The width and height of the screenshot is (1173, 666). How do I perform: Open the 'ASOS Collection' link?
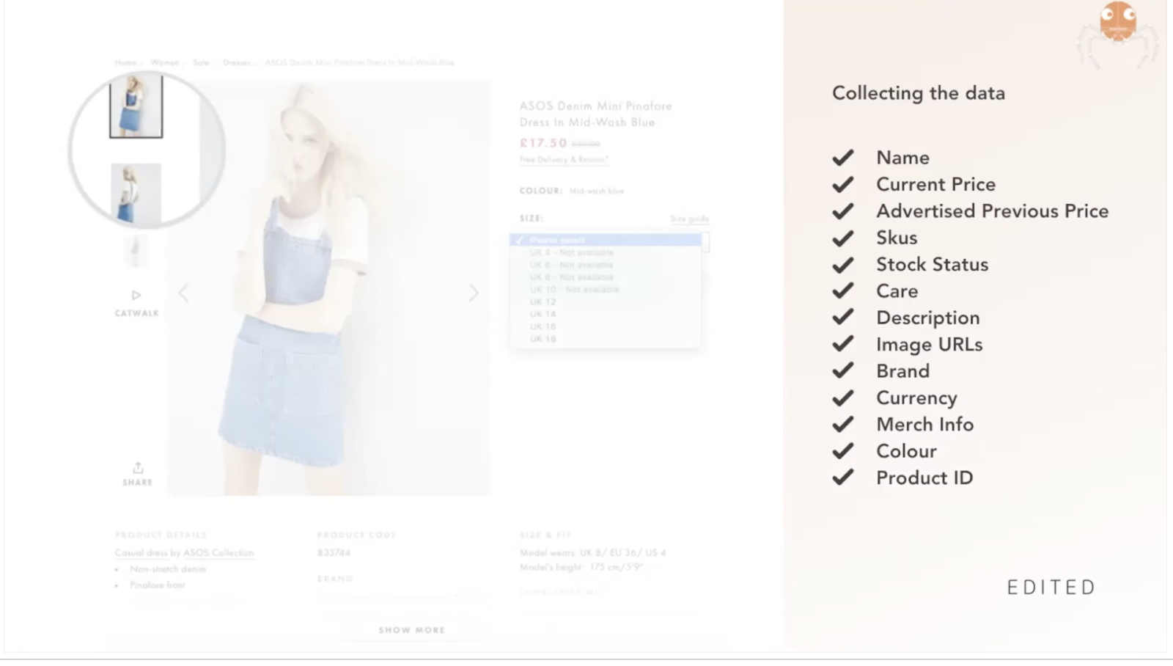click(x=218, y=553)
